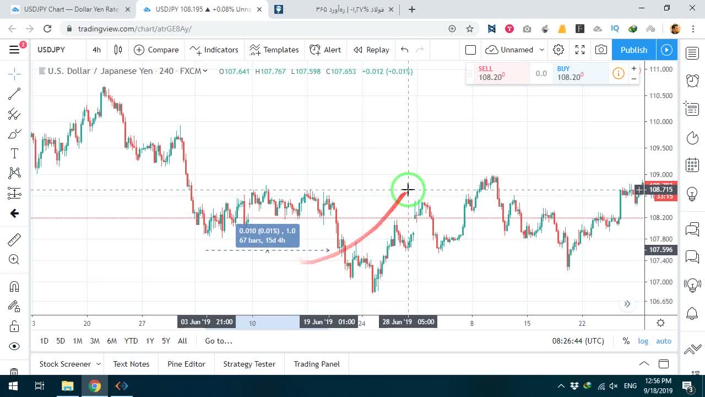
Task: Toggle log scale mode
Action: (x=643, y=341)
